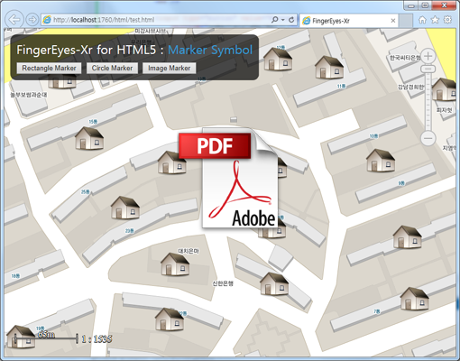Image resolution: width=460 pixels, height=361 pixels.
Task: Click the browser Home icon
Action: click(x=422, y=20)
